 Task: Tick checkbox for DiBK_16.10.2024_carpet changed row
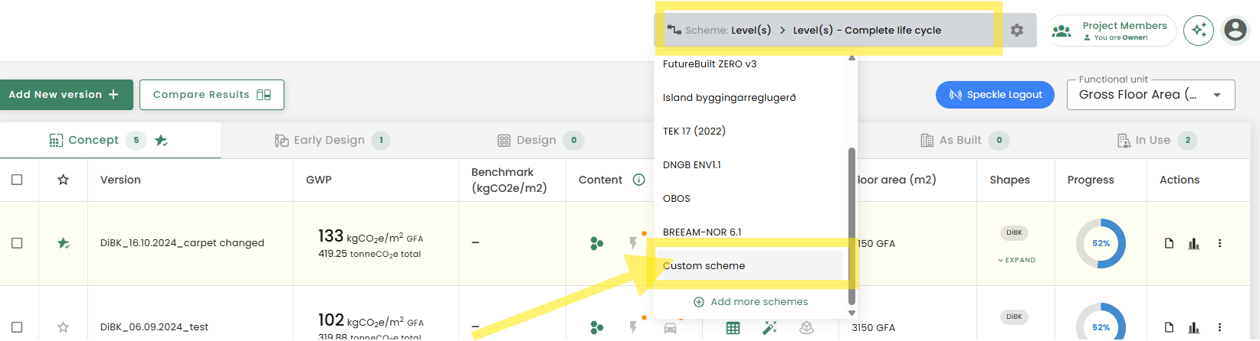pyautogui.click(x=17, y=243)
